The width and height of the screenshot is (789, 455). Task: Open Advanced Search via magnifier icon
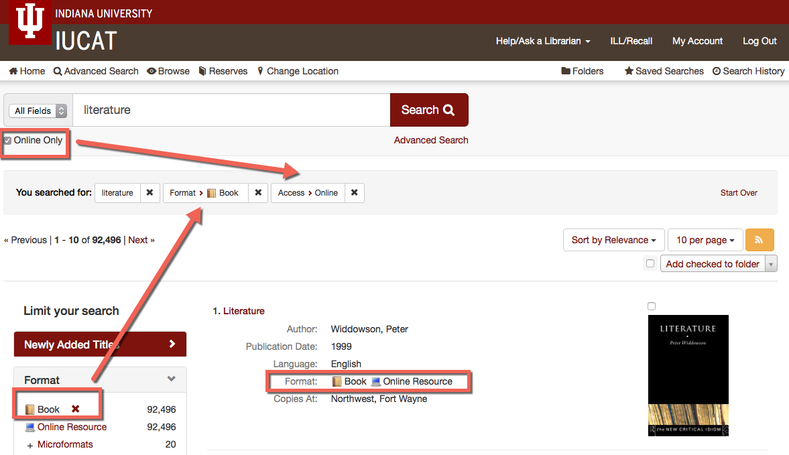coord(57,70)
